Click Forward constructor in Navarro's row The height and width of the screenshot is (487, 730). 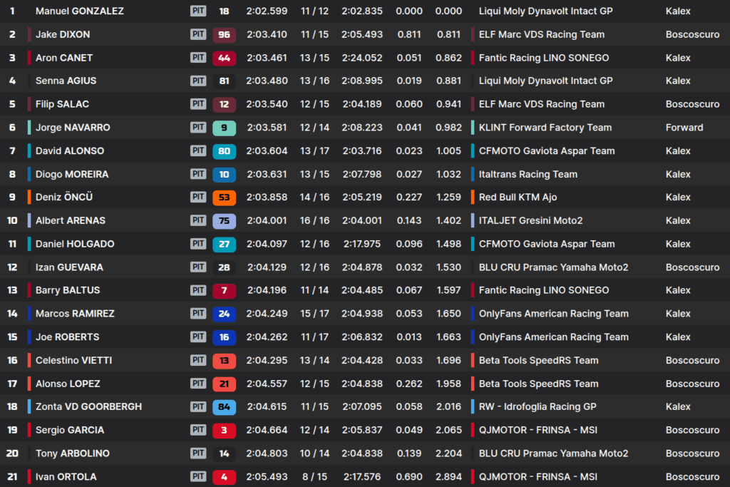(684, 128)
